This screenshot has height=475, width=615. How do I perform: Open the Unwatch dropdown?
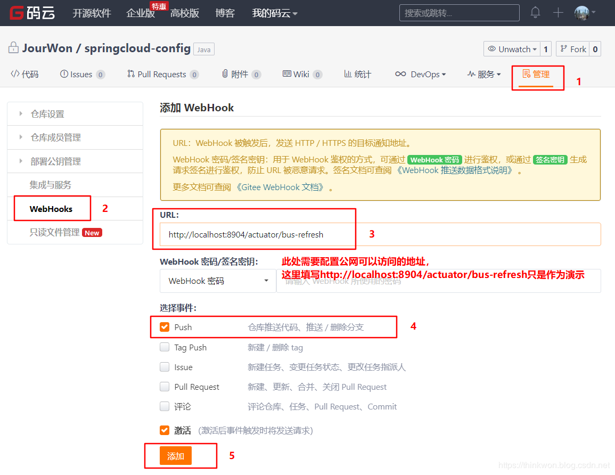[x=512, y=49]
